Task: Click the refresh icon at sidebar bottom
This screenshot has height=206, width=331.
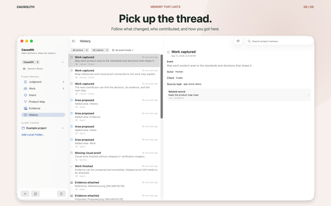Action: coord(61,194)
